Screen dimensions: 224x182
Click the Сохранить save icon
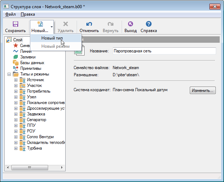(15, 24)
